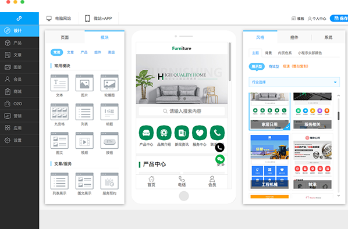348x229 pixels.
Task: Switch to 微站+APP mobile tab
Action: 98,19
